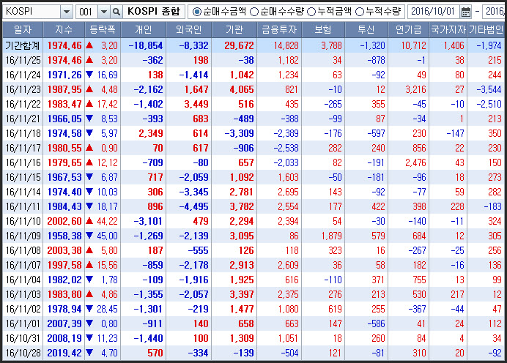The image size is (507, 363).
Task: Click the 기간합계 summary row label
Action: point(23,45)
